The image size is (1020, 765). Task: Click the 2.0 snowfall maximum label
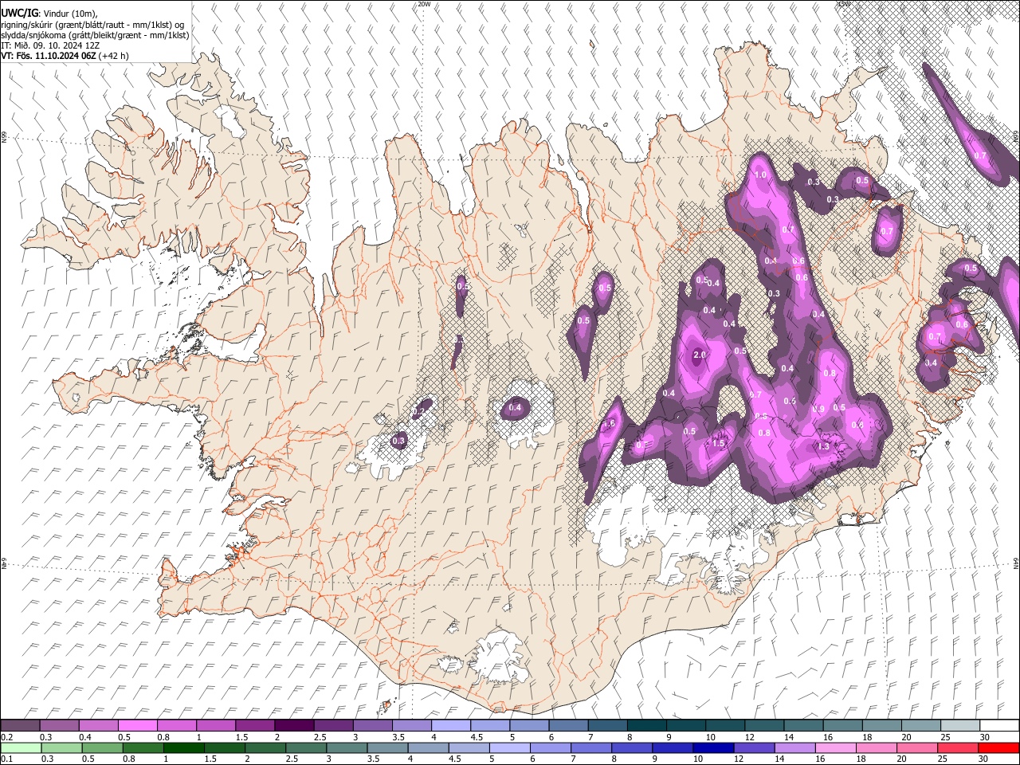[x=700, y=355]
